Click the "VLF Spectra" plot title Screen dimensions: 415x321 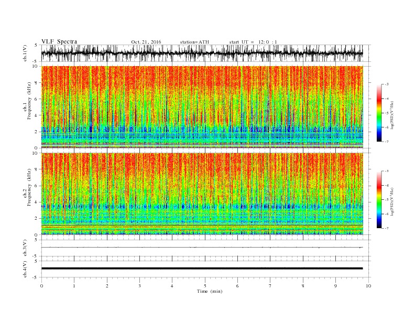coord(59,41)
